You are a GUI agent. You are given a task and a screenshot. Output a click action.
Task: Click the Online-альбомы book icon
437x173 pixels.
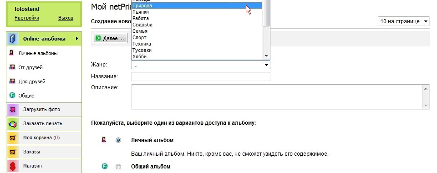(12, 39)
